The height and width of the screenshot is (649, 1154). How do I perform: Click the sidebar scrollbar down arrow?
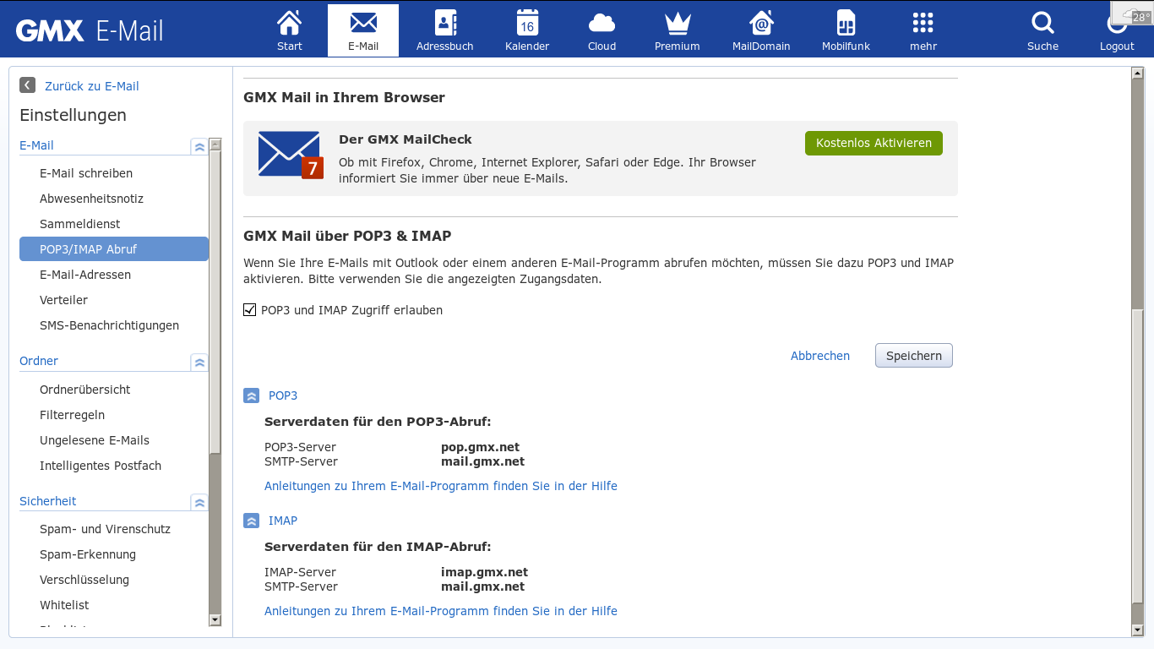pos(215,619)
